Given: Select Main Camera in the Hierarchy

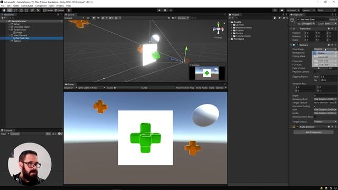Looking at the screenshot, I should click(20, 35).
